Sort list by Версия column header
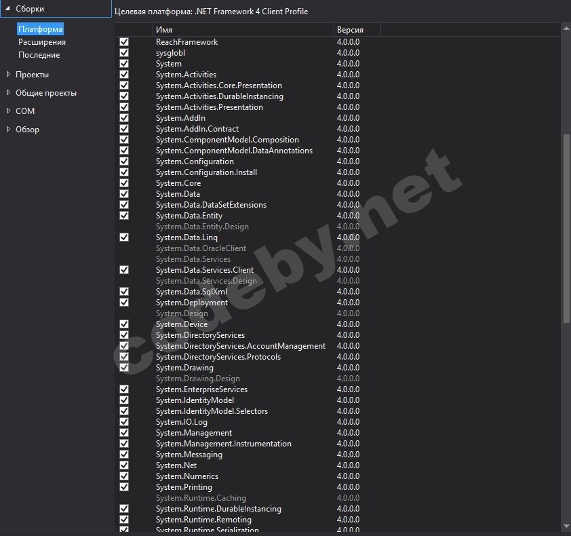Viewport: 571px width, 536px height. (357, 30)
